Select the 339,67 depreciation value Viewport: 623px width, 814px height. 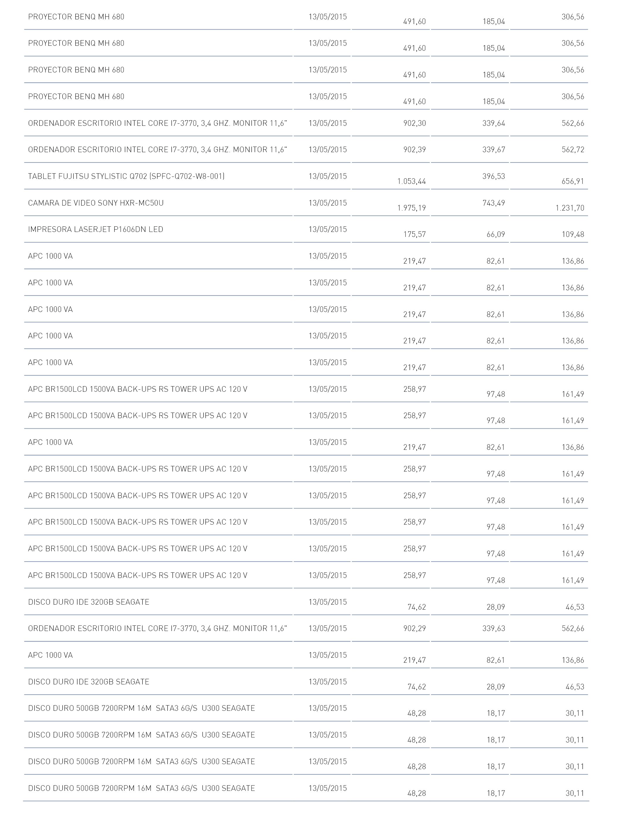click(493, 150)
